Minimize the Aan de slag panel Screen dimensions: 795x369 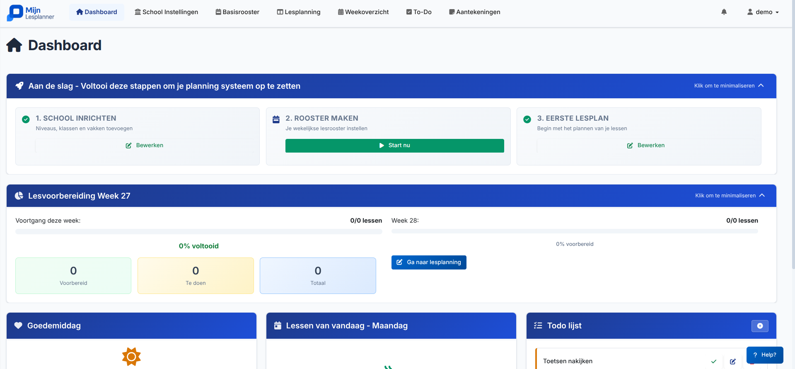[729, 85]
